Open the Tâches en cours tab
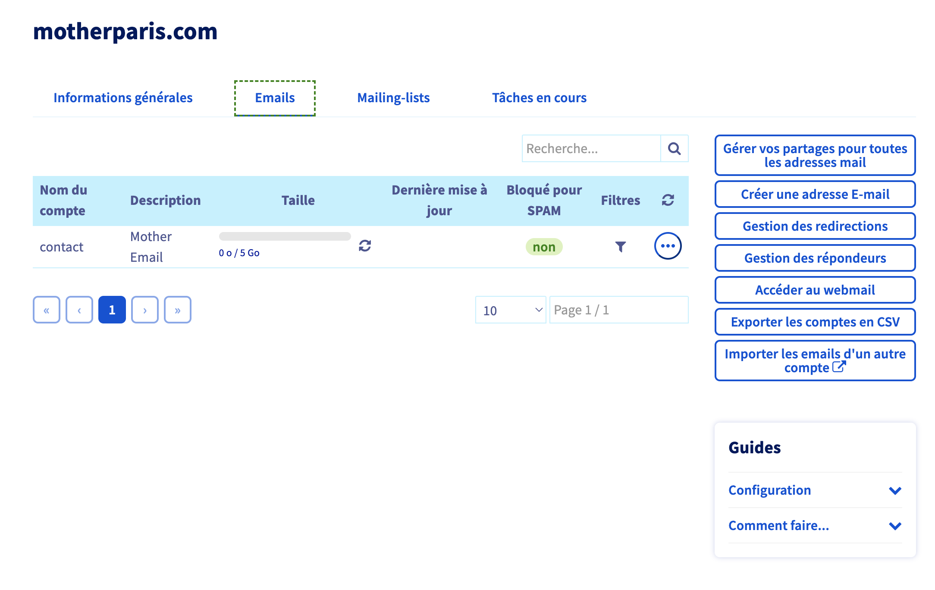This screenshot has width=935, height=590. click(x=539, y=98)
